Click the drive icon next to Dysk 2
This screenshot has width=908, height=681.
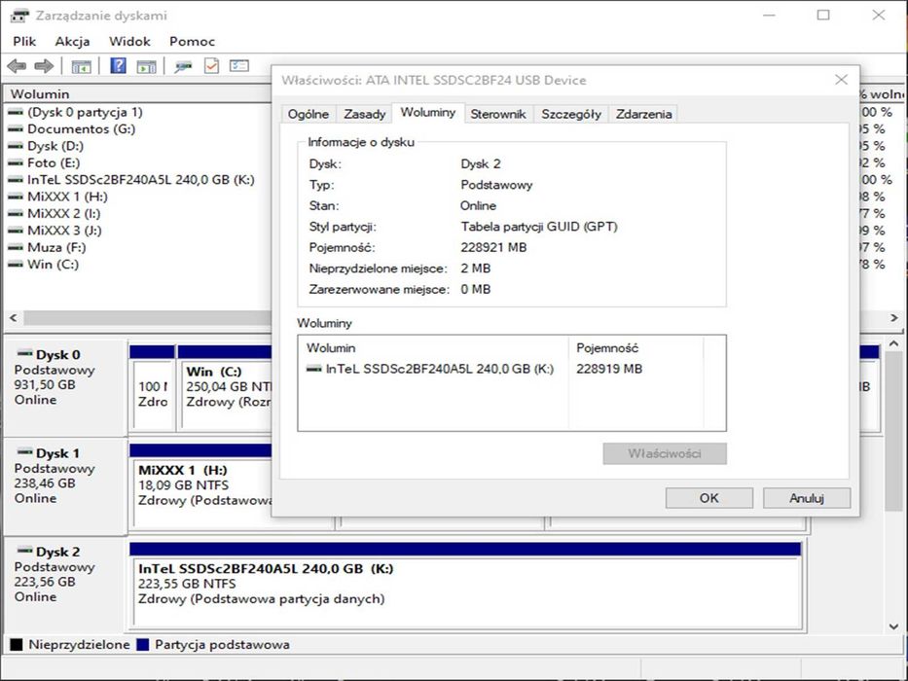(x=25, y=550)
